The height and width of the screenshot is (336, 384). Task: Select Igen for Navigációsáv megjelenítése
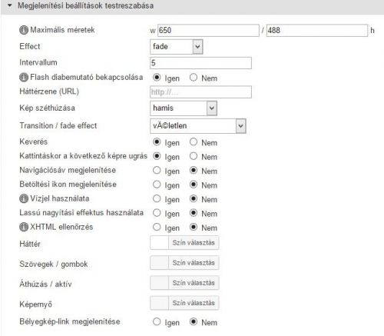tap(157, 170)
